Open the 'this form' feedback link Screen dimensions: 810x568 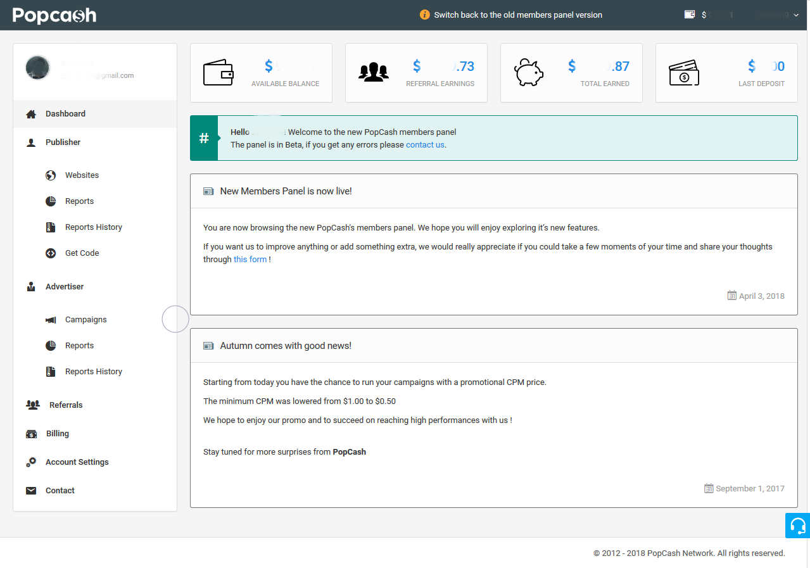point(250,260)
